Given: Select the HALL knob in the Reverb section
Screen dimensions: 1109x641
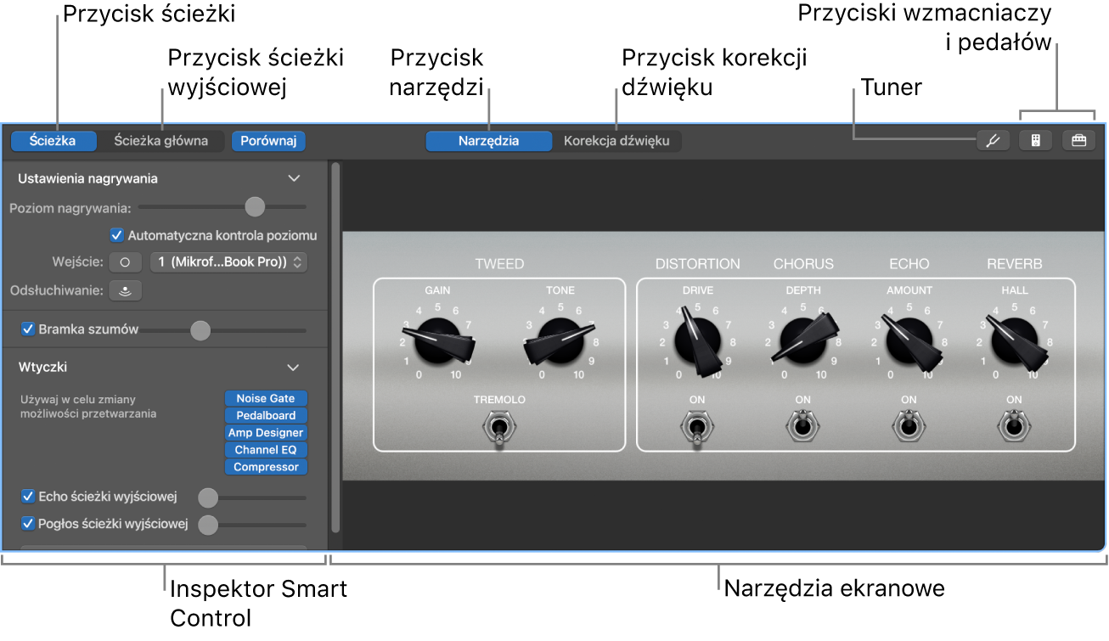Looking at the screenshot, I should click(x=1014, y=340).
